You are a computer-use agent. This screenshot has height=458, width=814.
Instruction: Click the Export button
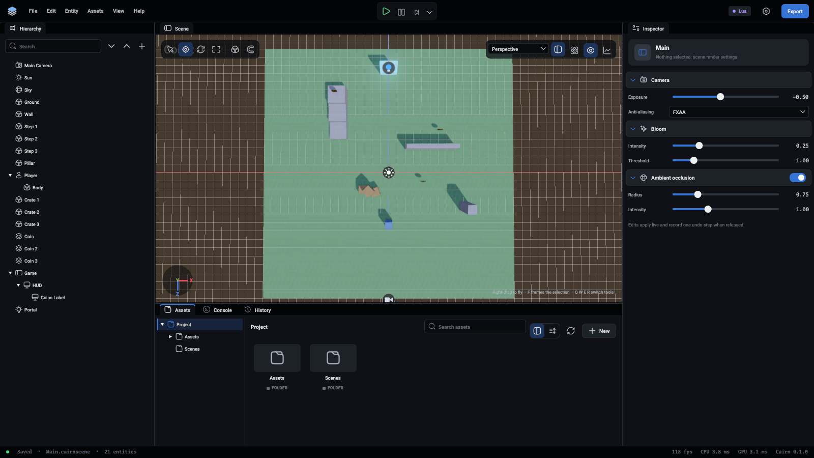click(795, 11)
